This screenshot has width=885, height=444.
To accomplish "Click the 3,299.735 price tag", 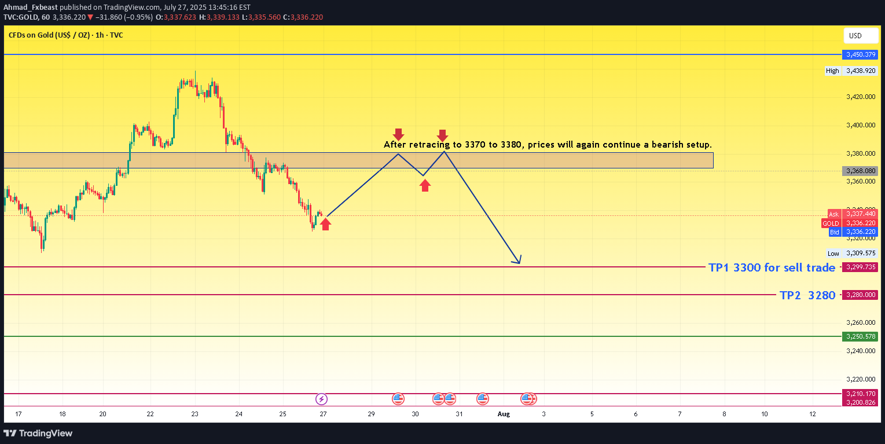I will (x=861, y=267).
